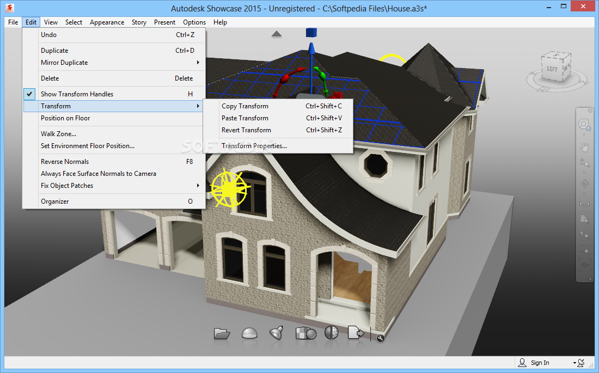The image size is (599, 373).
Task: Choose Copy Transform in submenu
Action: [x=278, y=106]
